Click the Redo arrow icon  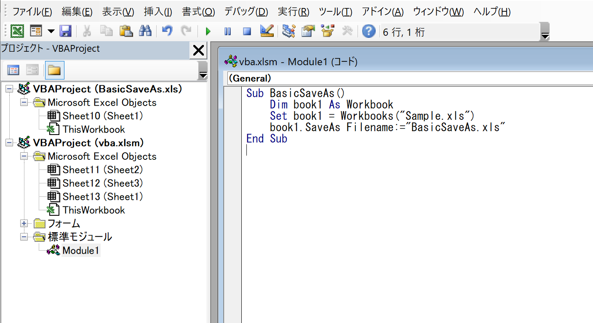pos(186,31)
